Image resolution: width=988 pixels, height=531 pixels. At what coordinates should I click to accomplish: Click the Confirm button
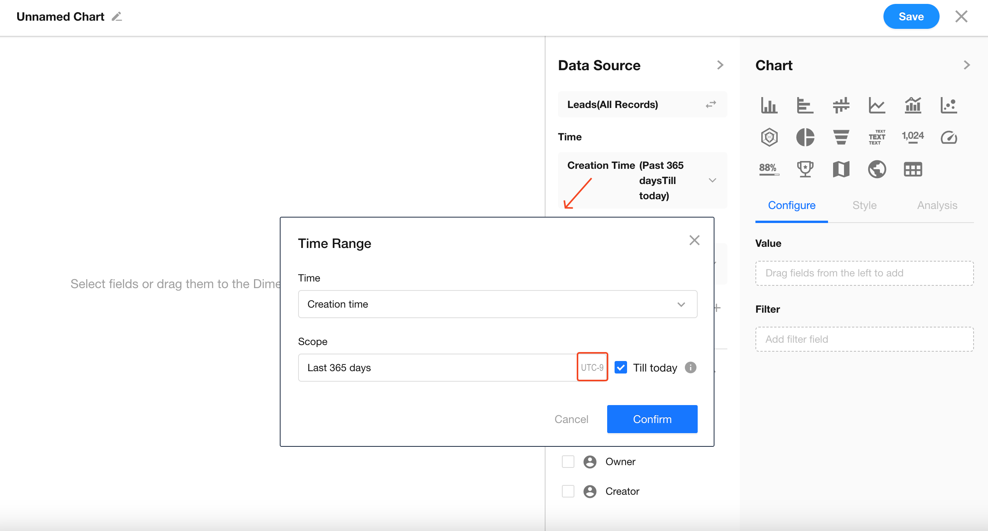point(652,419)
